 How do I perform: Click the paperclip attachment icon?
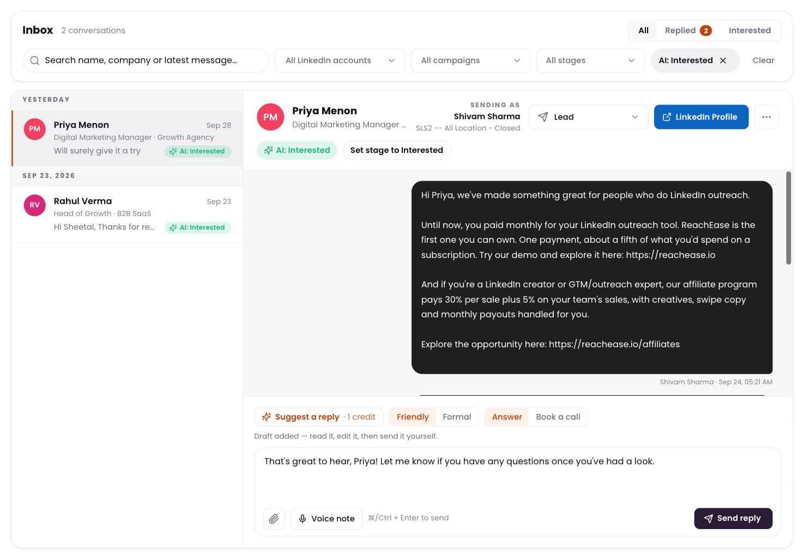pyautogui.click(x=274, y=519)
